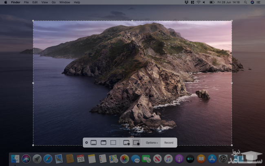Click the Record button
Screen dimensions: 265x166
[x=169, y=143]
